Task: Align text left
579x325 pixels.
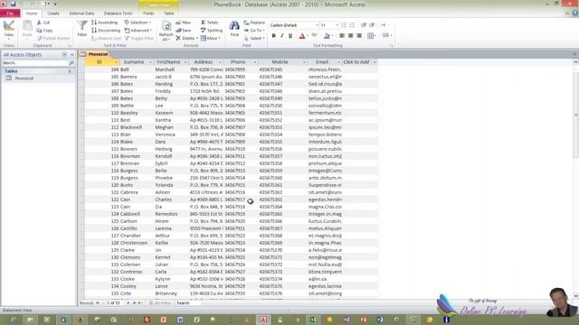Action: click(342, 36)
